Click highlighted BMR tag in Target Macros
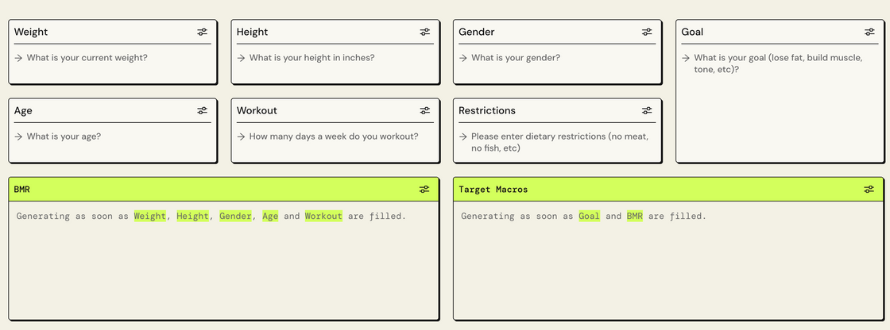 point(634,216)
